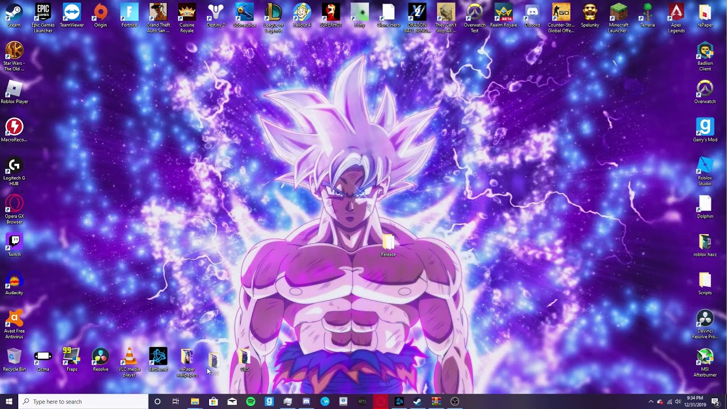Select the Avast Free Antivirus icon
Screen dimensions: 727x409
pyautogui.click(x=14, y=324)
